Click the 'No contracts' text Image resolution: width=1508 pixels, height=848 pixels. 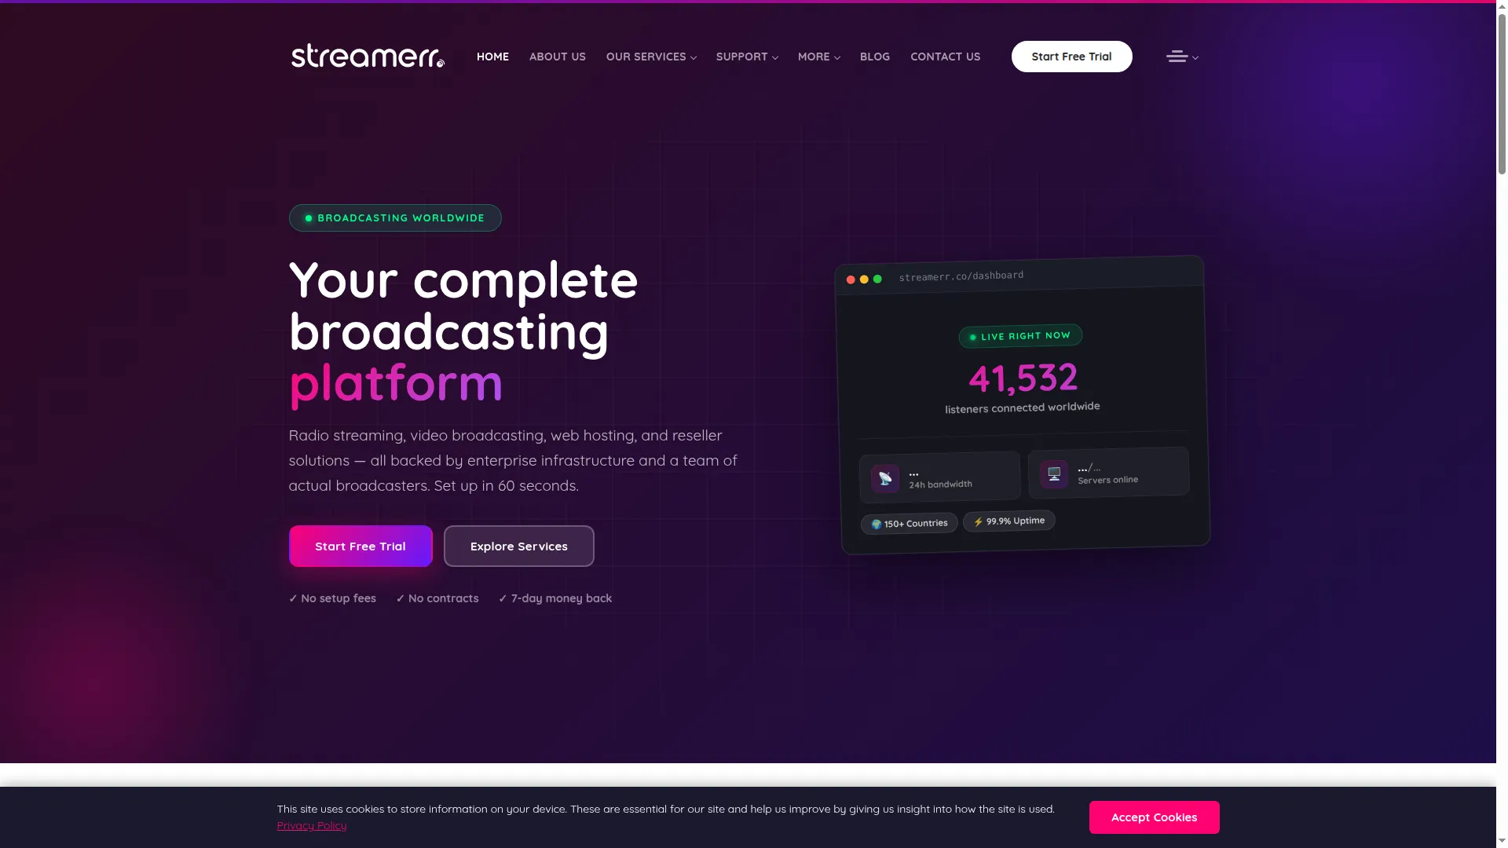coord(437,598)
